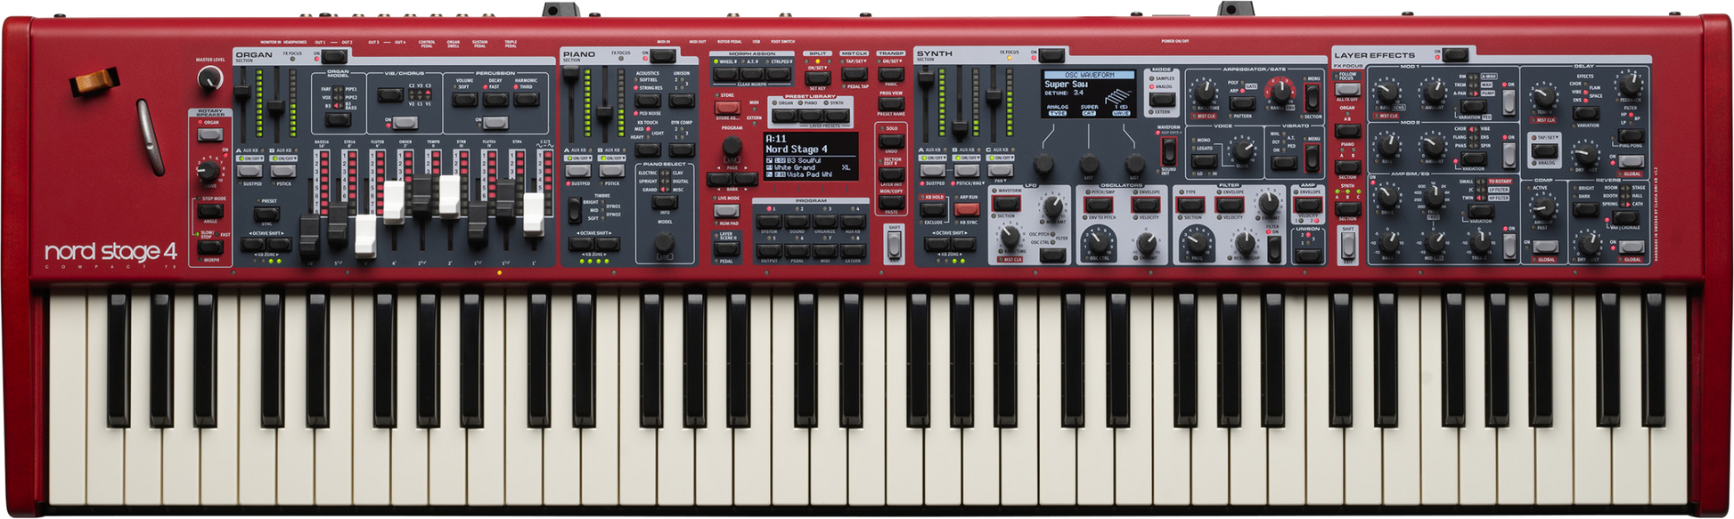Cycle the Piano Select type button
This screenshot has height=519, width=1734.
pyautogui.click(x=665, y=202)
